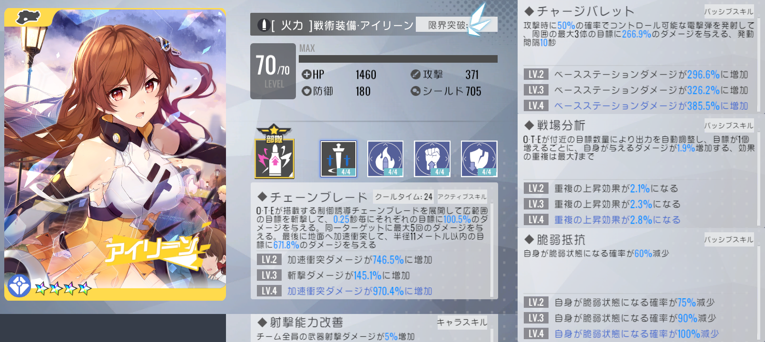The image size is (765, 342).
Task: Click the crosshair class emblem on card
Action: pyautogui.click(x=19, y=286)
